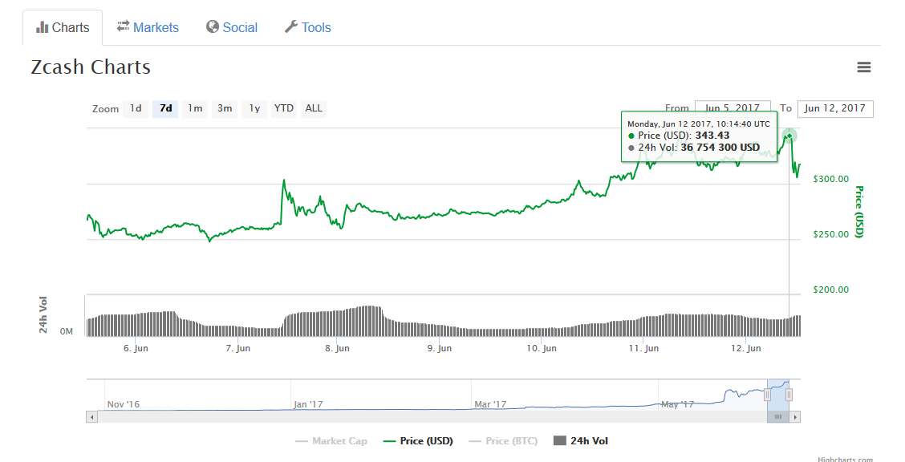Click the bar chart icon on Charts tab

(x=43, y=27)
